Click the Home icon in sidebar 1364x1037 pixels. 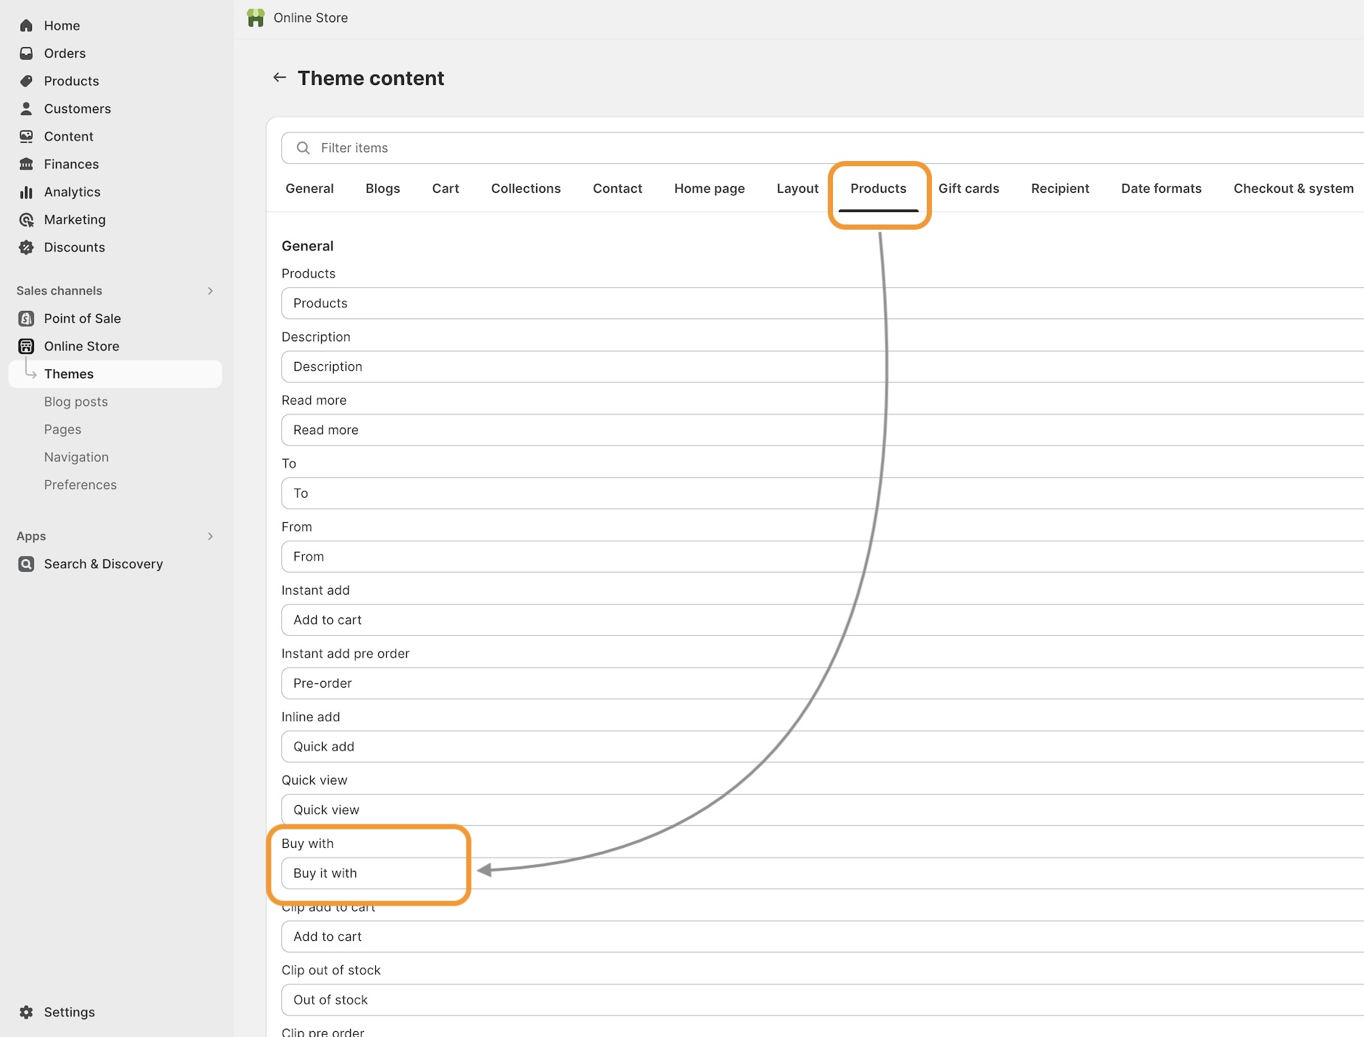point(27,26)
